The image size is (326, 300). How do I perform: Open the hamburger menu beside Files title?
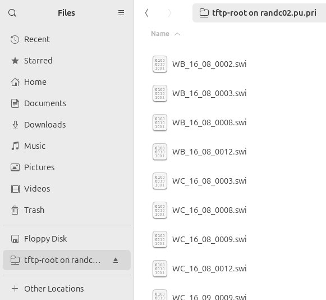click(121, 13)
